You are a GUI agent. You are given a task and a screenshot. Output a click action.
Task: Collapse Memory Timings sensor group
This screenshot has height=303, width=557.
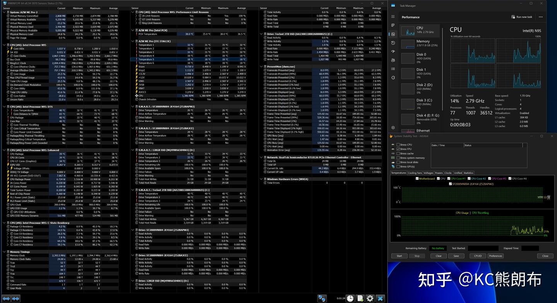pos(4,252)
